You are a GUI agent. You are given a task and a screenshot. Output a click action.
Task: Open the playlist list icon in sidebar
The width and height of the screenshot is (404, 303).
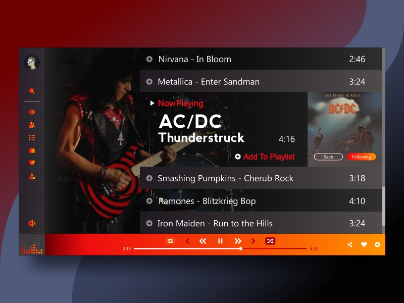click(x=32, y=137)
